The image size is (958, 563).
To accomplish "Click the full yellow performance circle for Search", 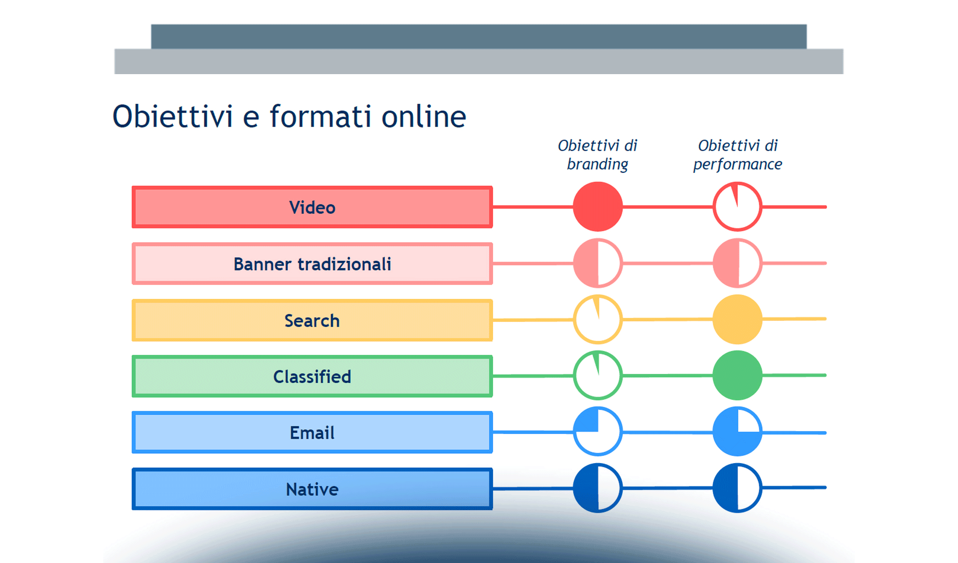I will click(x=737, y=320).
